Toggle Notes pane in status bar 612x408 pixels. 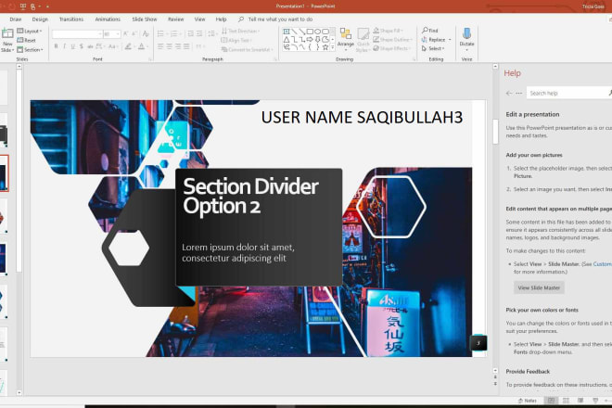(x=527, y=401)
